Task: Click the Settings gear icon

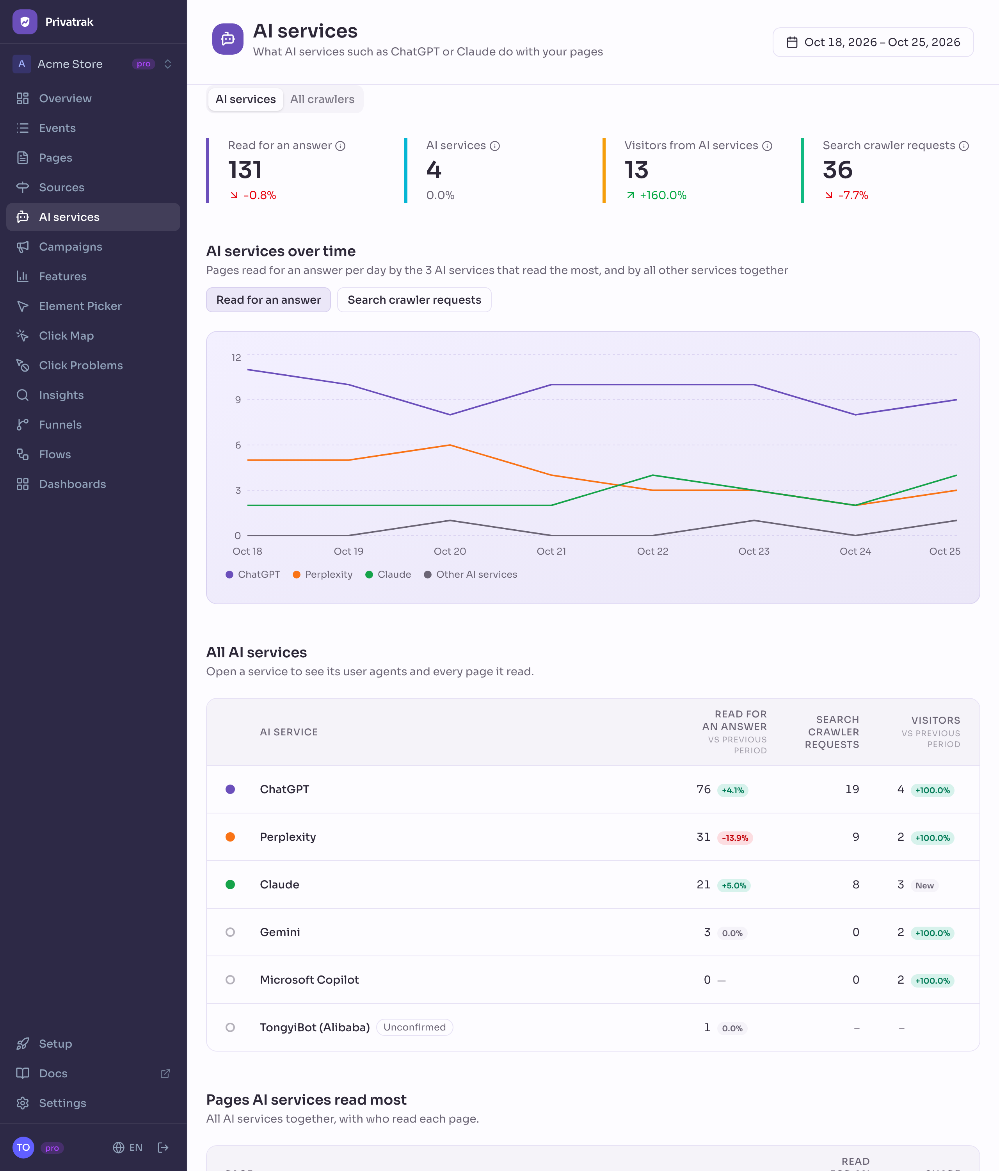Action: 23,1103
